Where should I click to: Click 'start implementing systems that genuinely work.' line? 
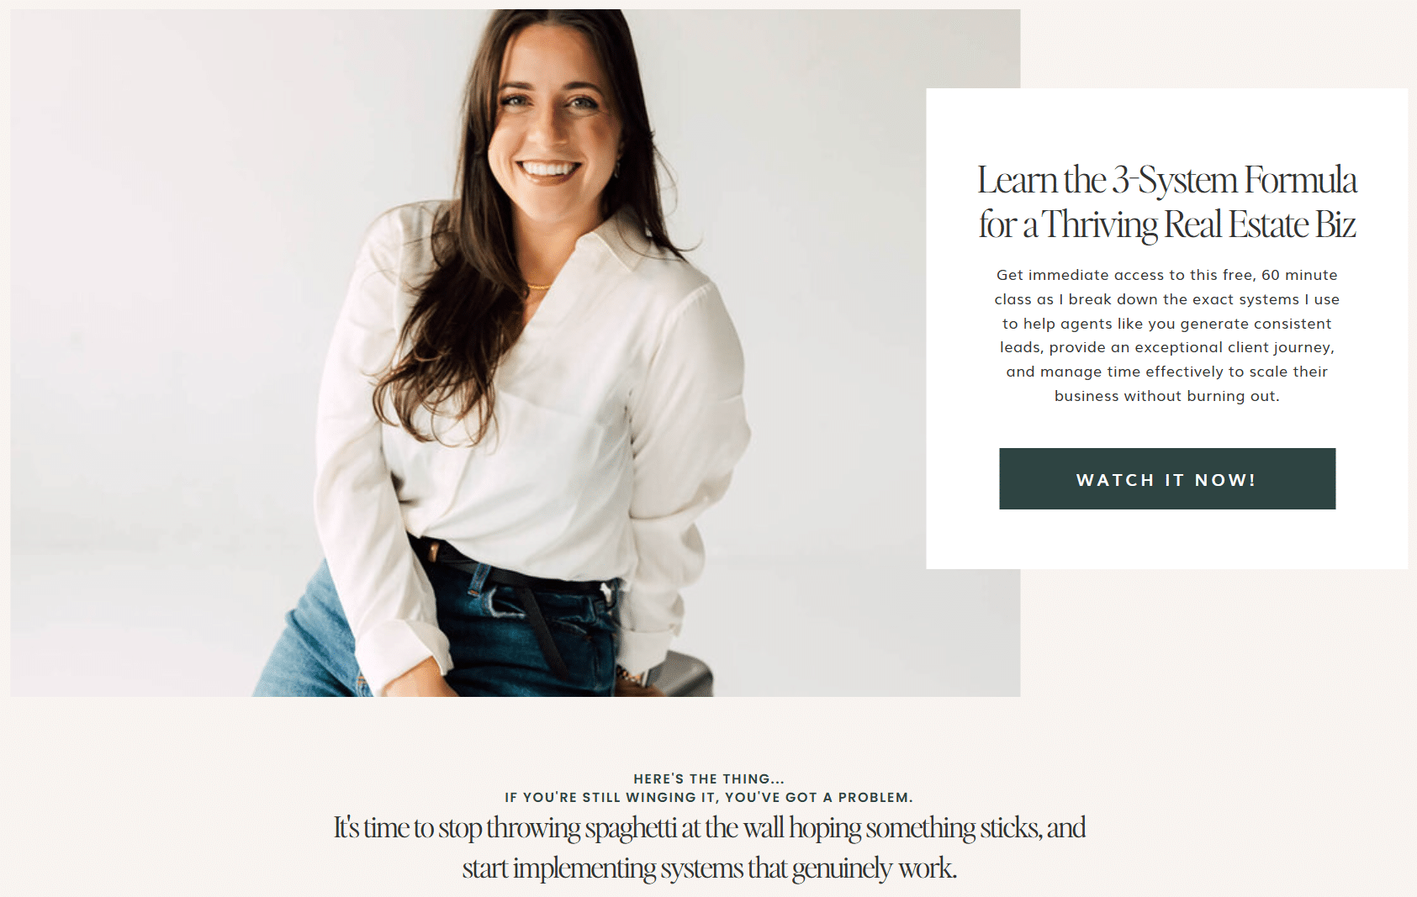pyautogui.click(x=709, y=868)
